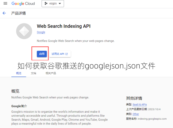This screenshot has height=128, width=173.
Task: Click the blue 启用 button
Action: click(x=42, y=54)
